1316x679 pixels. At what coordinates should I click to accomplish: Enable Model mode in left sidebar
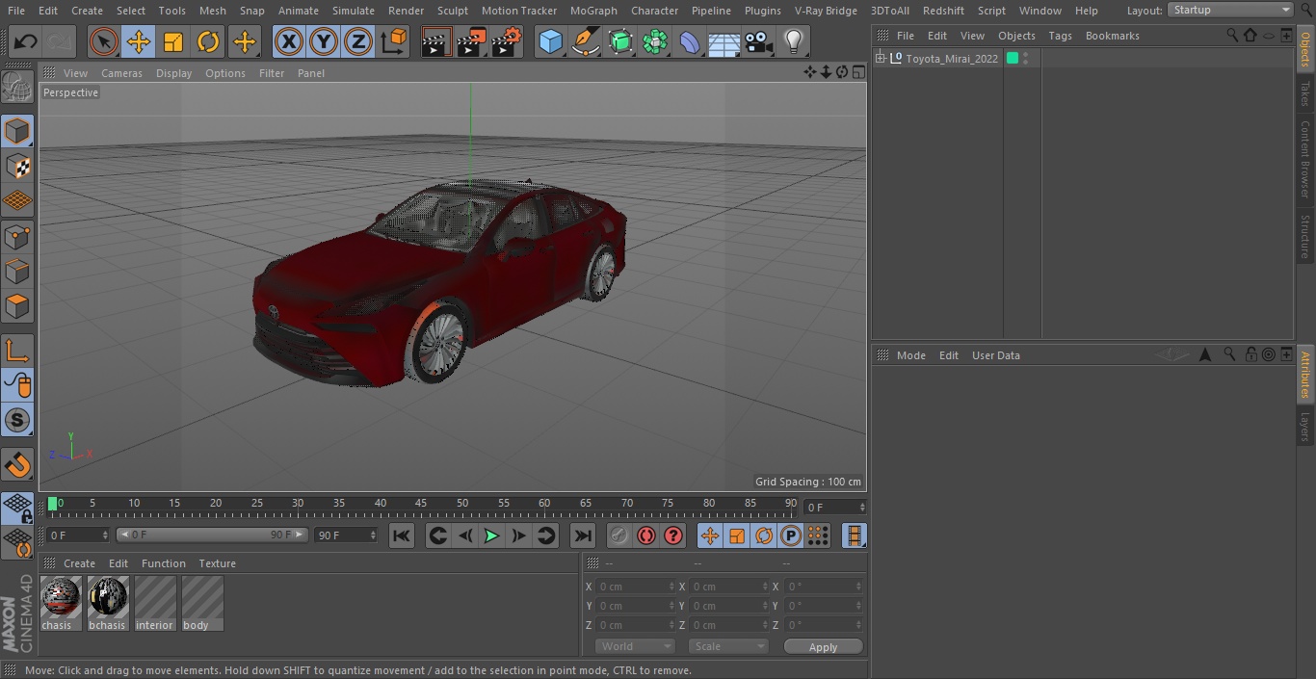point(17,131)
